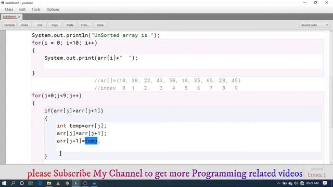Screen dimensions: 333x187
Task: Open Task View on taskbar
Action: [x=31, y=183]
